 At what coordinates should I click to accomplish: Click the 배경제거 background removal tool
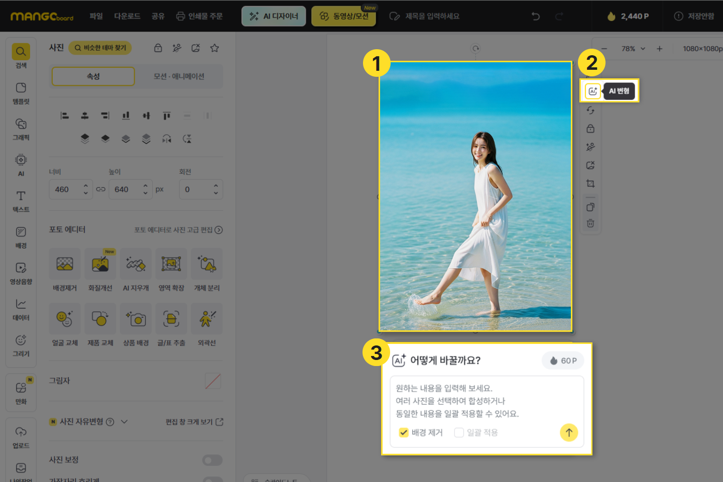65,270
